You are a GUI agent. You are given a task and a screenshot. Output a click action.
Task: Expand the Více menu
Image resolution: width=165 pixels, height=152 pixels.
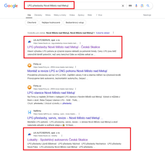[99, 15]
